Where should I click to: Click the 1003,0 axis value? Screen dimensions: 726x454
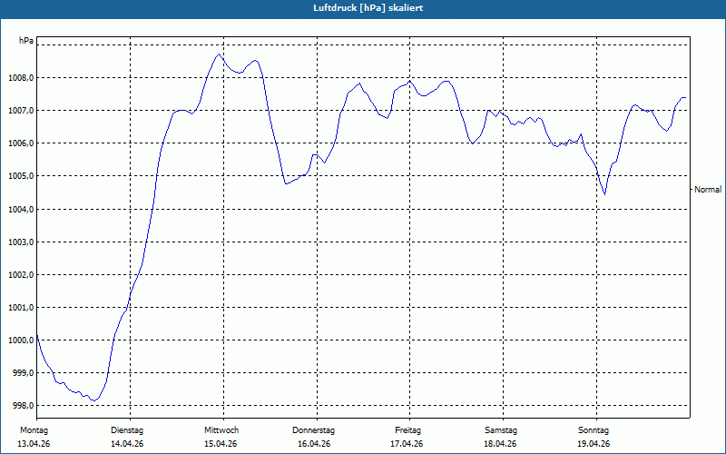[x=21, y=242]
